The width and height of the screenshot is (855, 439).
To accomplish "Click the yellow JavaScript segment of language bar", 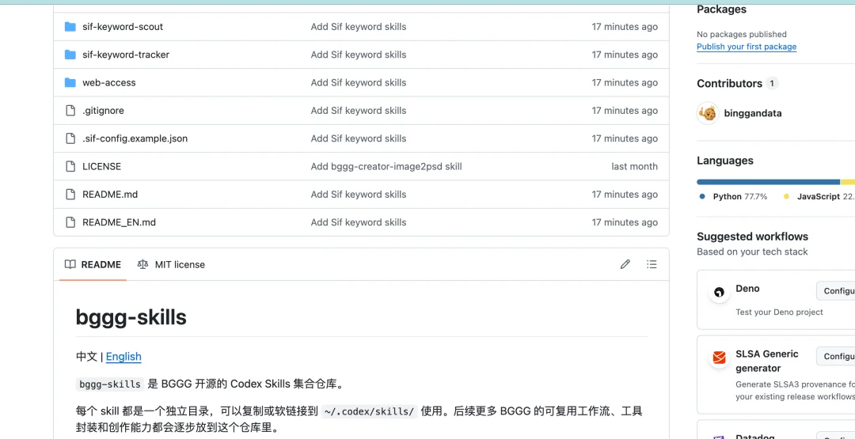I will 848,182.
